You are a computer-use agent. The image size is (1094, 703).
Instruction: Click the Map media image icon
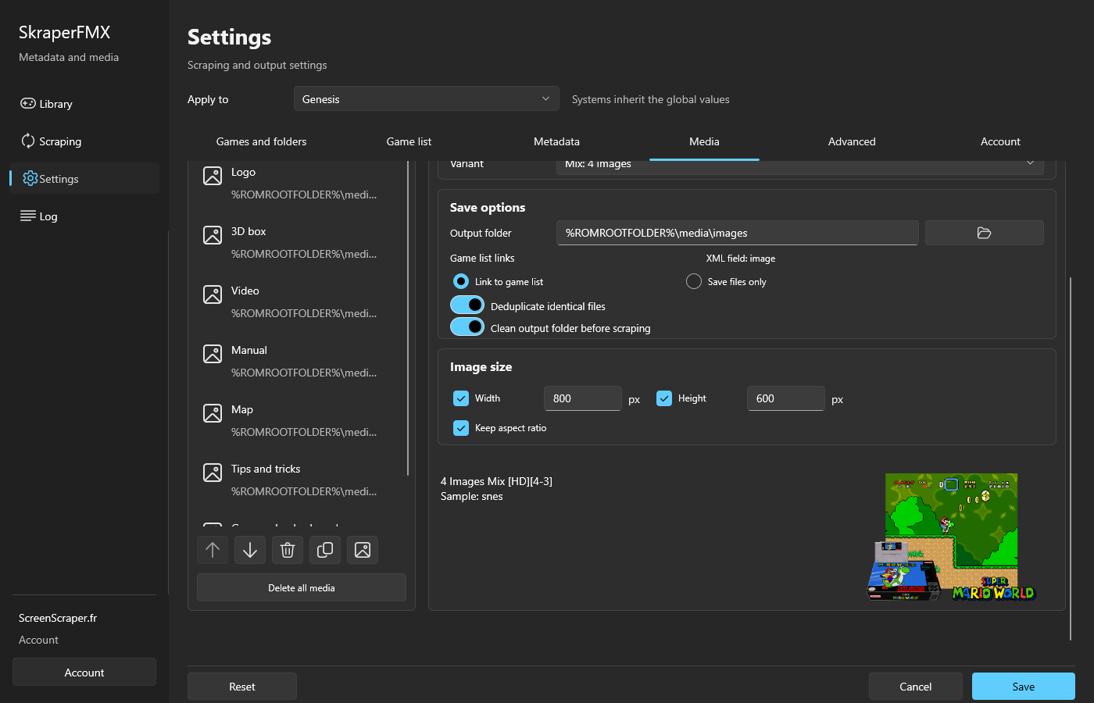coord(213,413)
